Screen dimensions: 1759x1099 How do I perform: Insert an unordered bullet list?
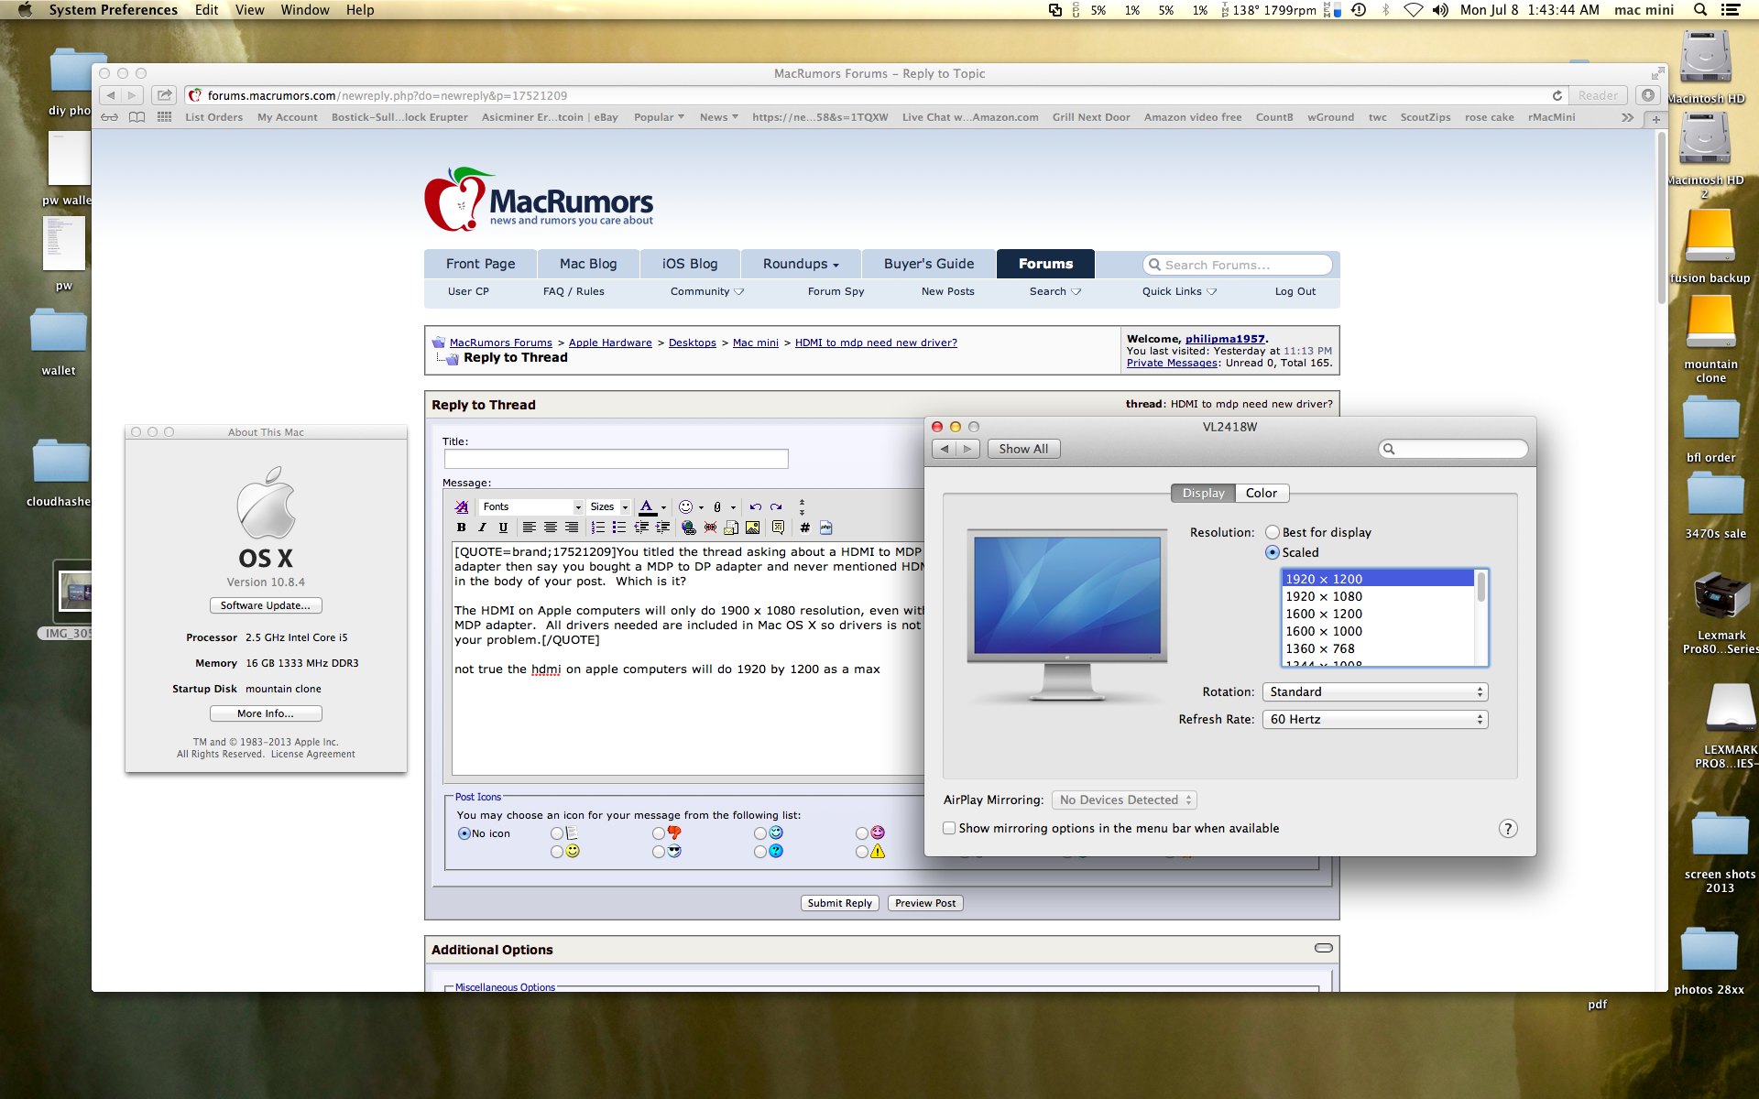click(x=618, y=528)
